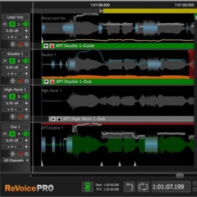Select Out 1 track name button
Viewport: 197px width, 197px height.
(x=15, y=127)
